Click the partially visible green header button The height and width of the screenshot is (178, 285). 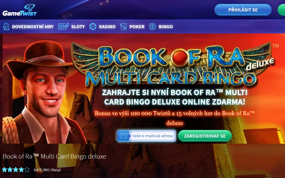point(281,10)
